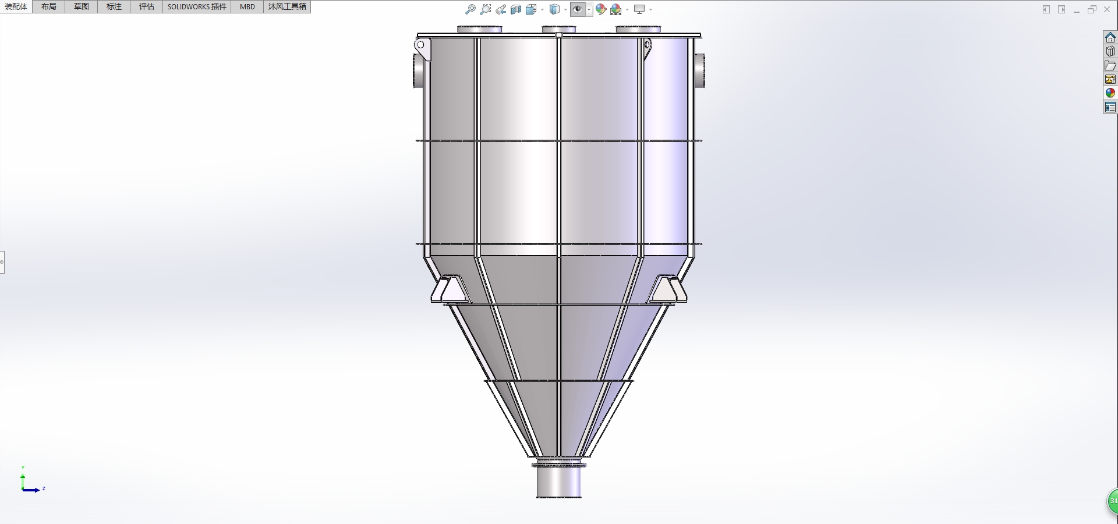Open the File Explorer folder icon in task pane
Image resolution: width=1118 pixels, height=524 pixels.
[1110, 65]
